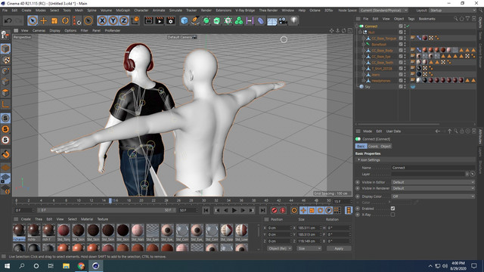Open Visible in Renderer dropdown
The height and width of the screenshot is (272, 484).
point(433,188)
